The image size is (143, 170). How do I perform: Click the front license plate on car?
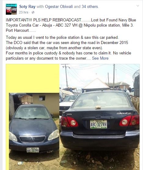tap(33, 150)
